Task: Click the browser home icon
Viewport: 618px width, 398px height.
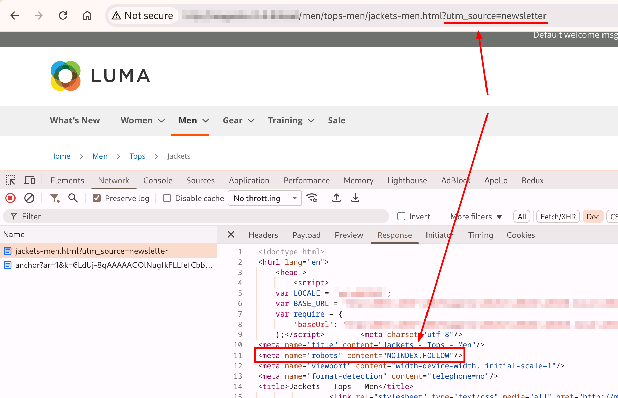Action: (87, 15)
